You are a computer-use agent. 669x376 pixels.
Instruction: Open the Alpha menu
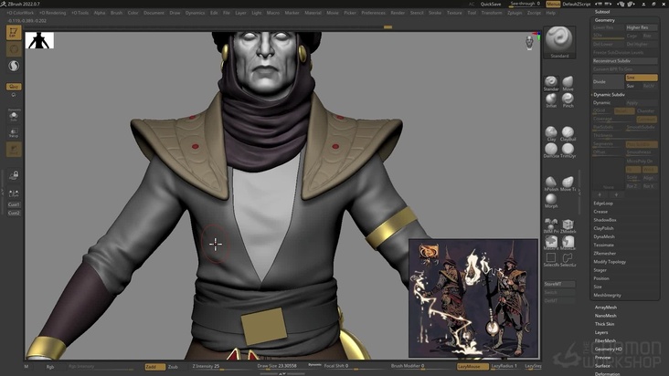point(100,13)
